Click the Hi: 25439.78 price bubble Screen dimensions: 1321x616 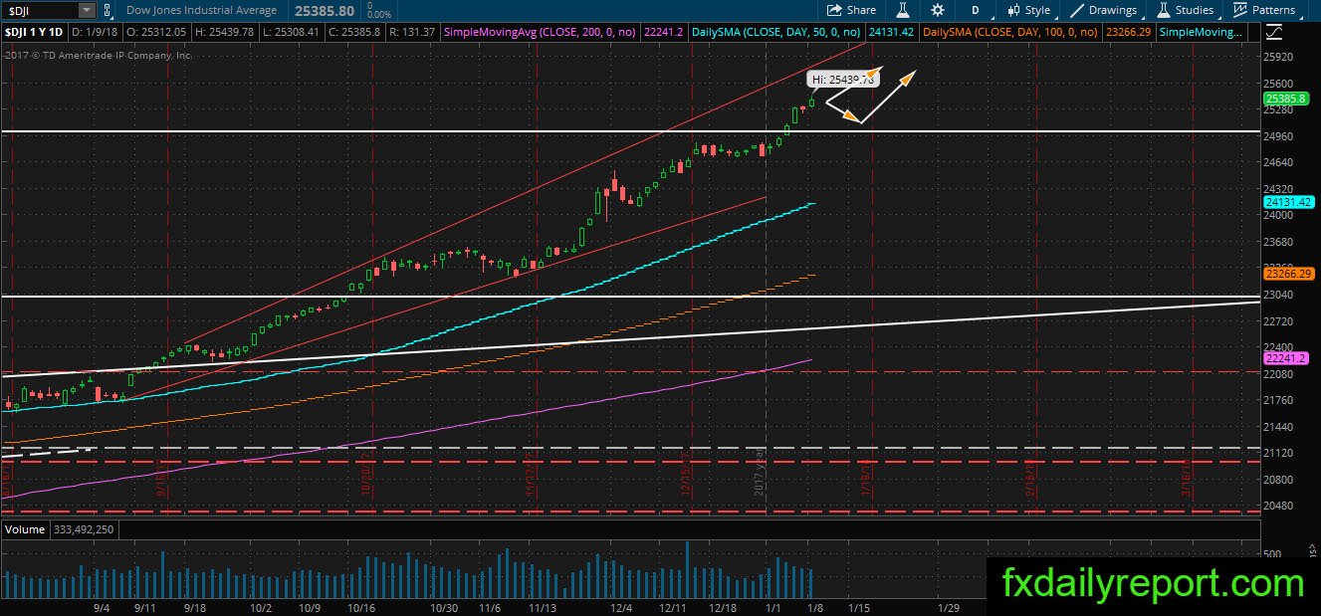click(x=843, y=79)
